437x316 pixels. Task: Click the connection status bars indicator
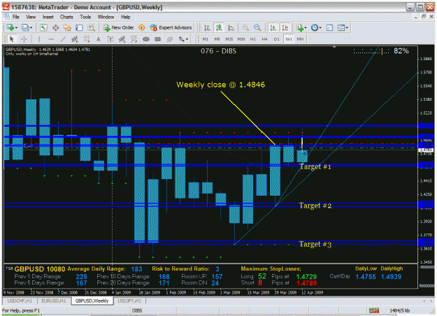[x=374, y=310]
